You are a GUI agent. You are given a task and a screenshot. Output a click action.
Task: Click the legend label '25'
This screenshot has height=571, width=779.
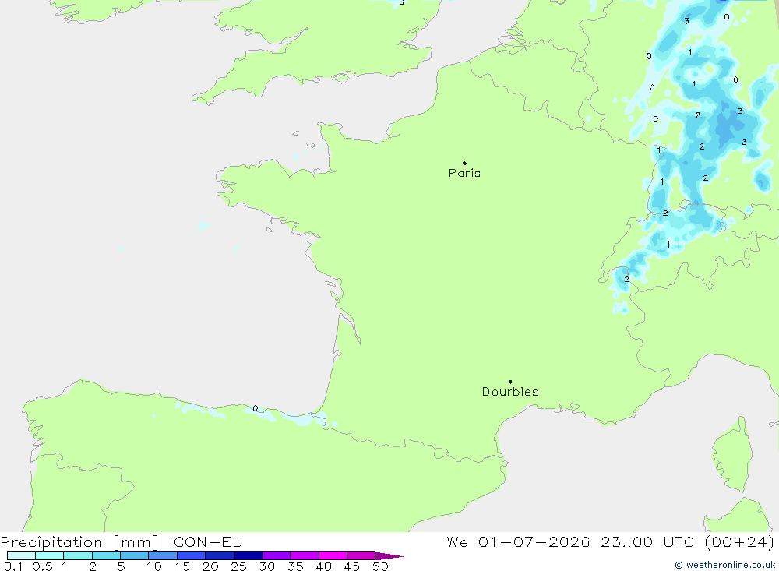click(239, 566)
